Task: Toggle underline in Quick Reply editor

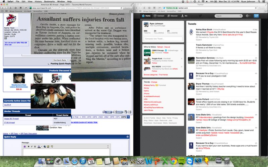Action: click(35, 147)
